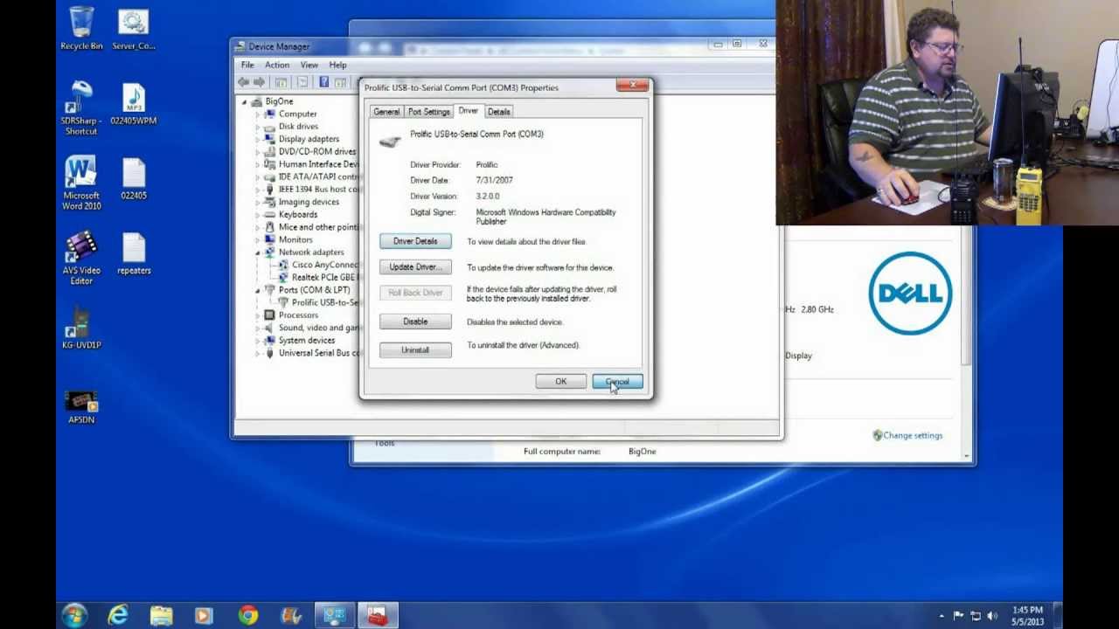
Task: Expand the Processors node arrow
Action: click(258, 315)
